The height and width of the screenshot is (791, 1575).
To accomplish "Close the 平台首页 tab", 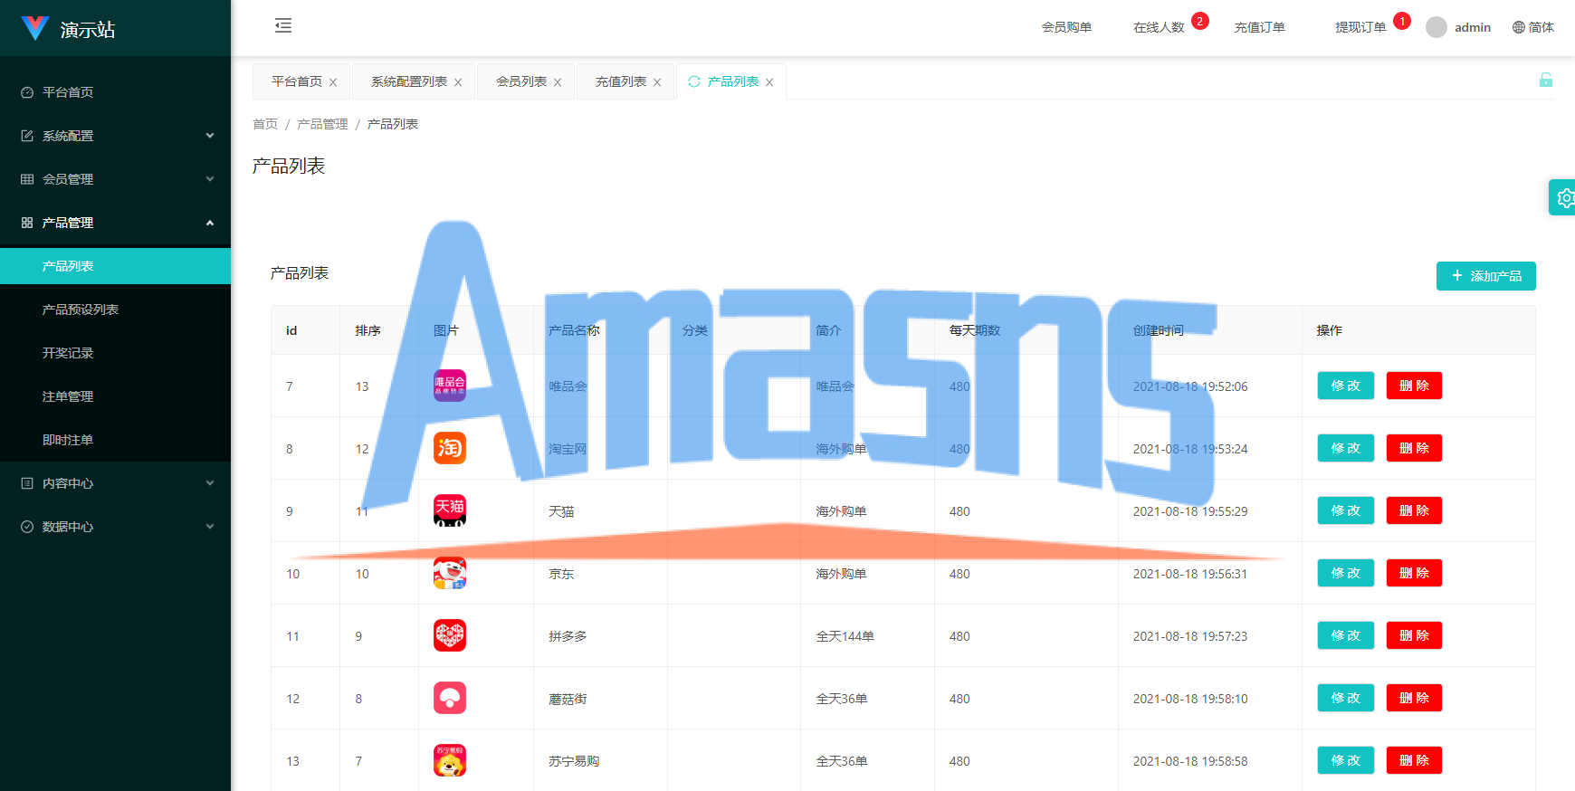I will point(333,82).
